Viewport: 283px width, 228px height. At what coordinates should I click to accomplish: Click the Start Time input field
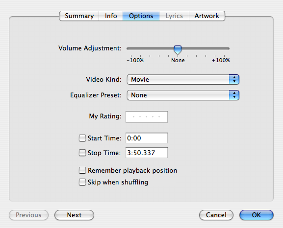(x=147, y=138)
